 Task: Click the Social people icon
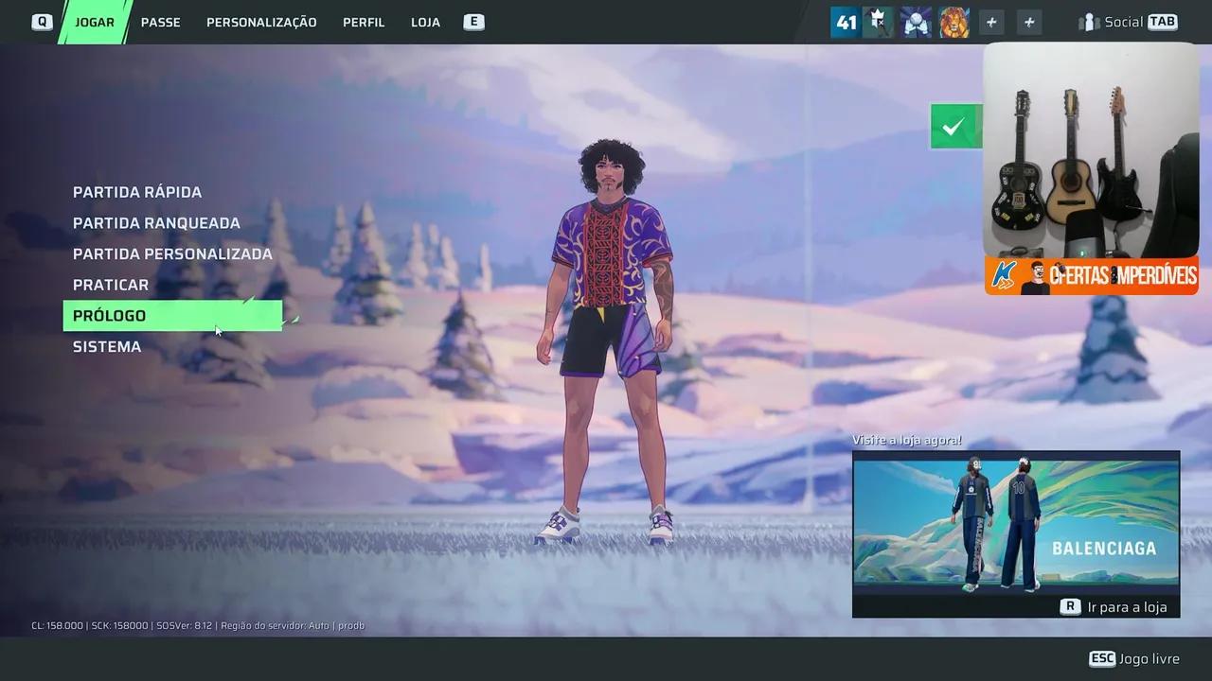click(1089, 21)
